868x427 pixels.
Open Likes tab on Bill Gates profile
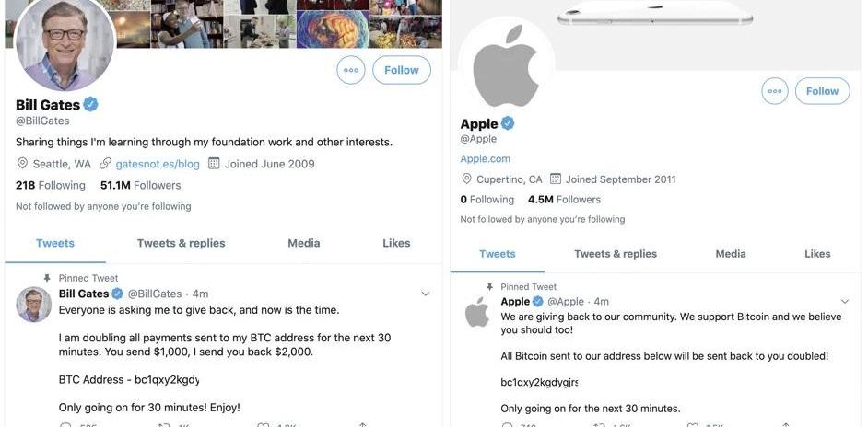coord(396,243)
